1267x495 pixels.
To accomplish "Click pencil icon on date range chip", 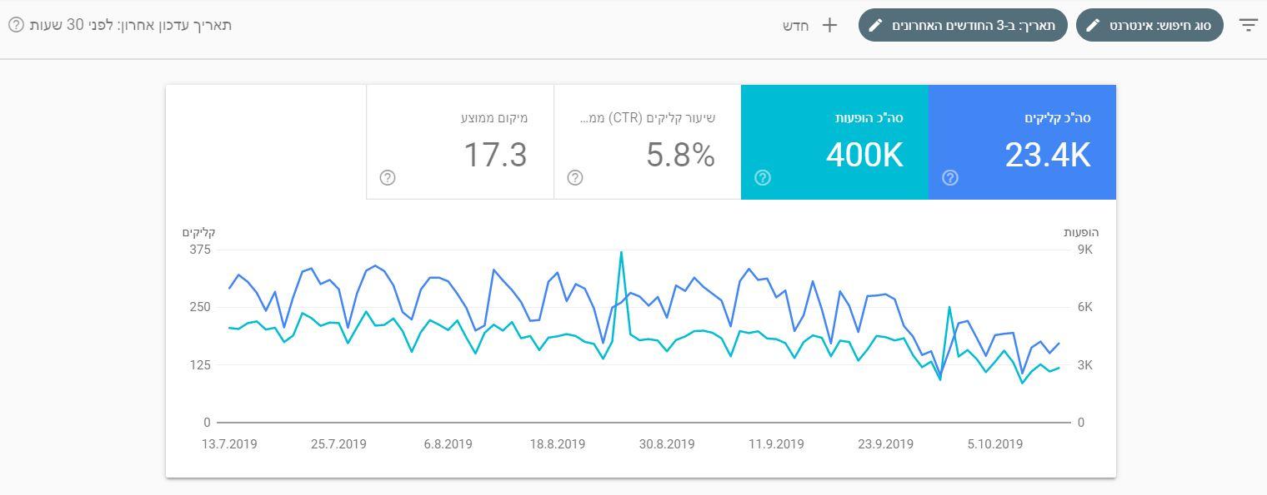I will coord(876,25).
